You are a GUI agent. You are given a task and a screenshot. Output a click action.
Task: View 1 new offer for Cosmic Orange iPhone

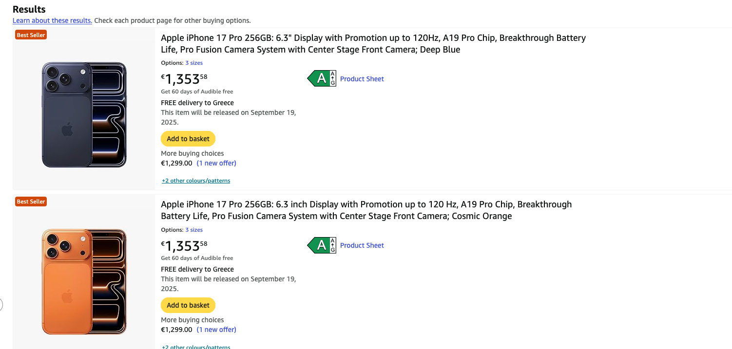216,330
